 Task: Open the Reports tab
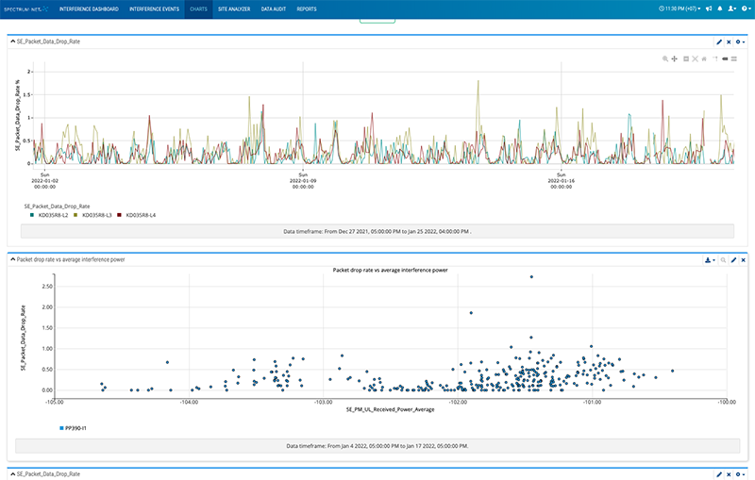pyautogui.click(x=307, y=9)
